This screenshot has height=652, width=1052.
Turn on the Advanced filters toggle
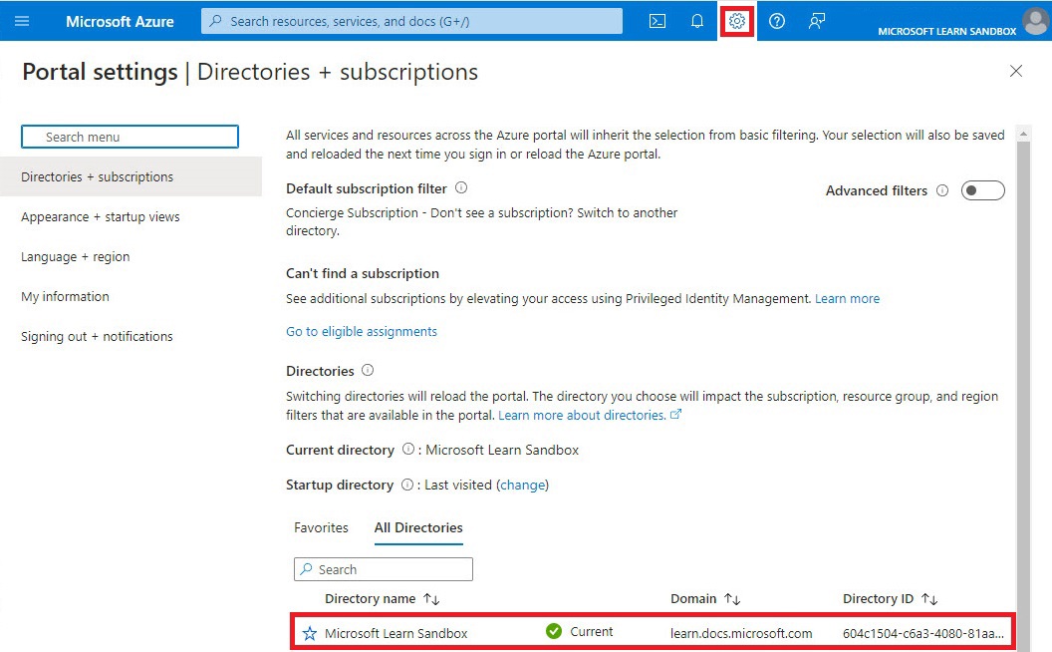[983, 190]
